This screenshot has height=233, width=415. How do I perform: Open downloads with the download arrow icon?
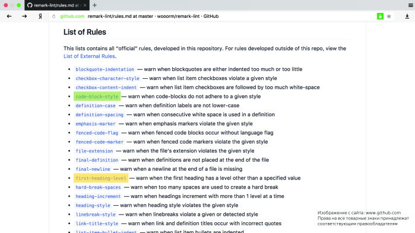pos(407,17)
